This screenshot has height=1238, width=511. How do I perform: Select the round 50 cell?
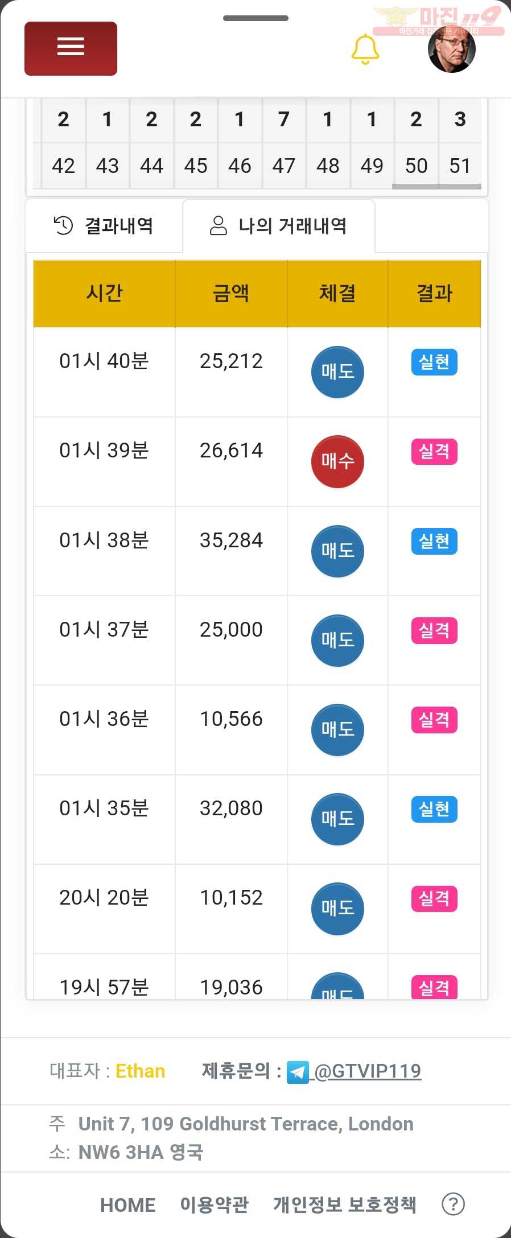pos(416,166)
